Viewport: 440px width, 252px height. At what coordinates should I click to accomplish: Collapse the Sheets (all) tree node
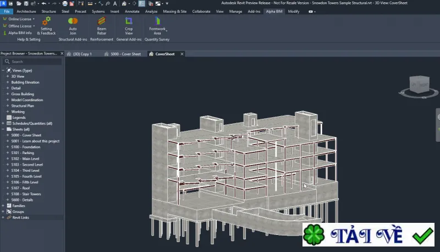point(3,129)
